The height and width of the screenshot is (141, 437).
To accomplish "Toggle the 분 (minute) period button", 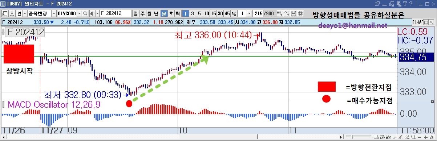I will [164, 13].
